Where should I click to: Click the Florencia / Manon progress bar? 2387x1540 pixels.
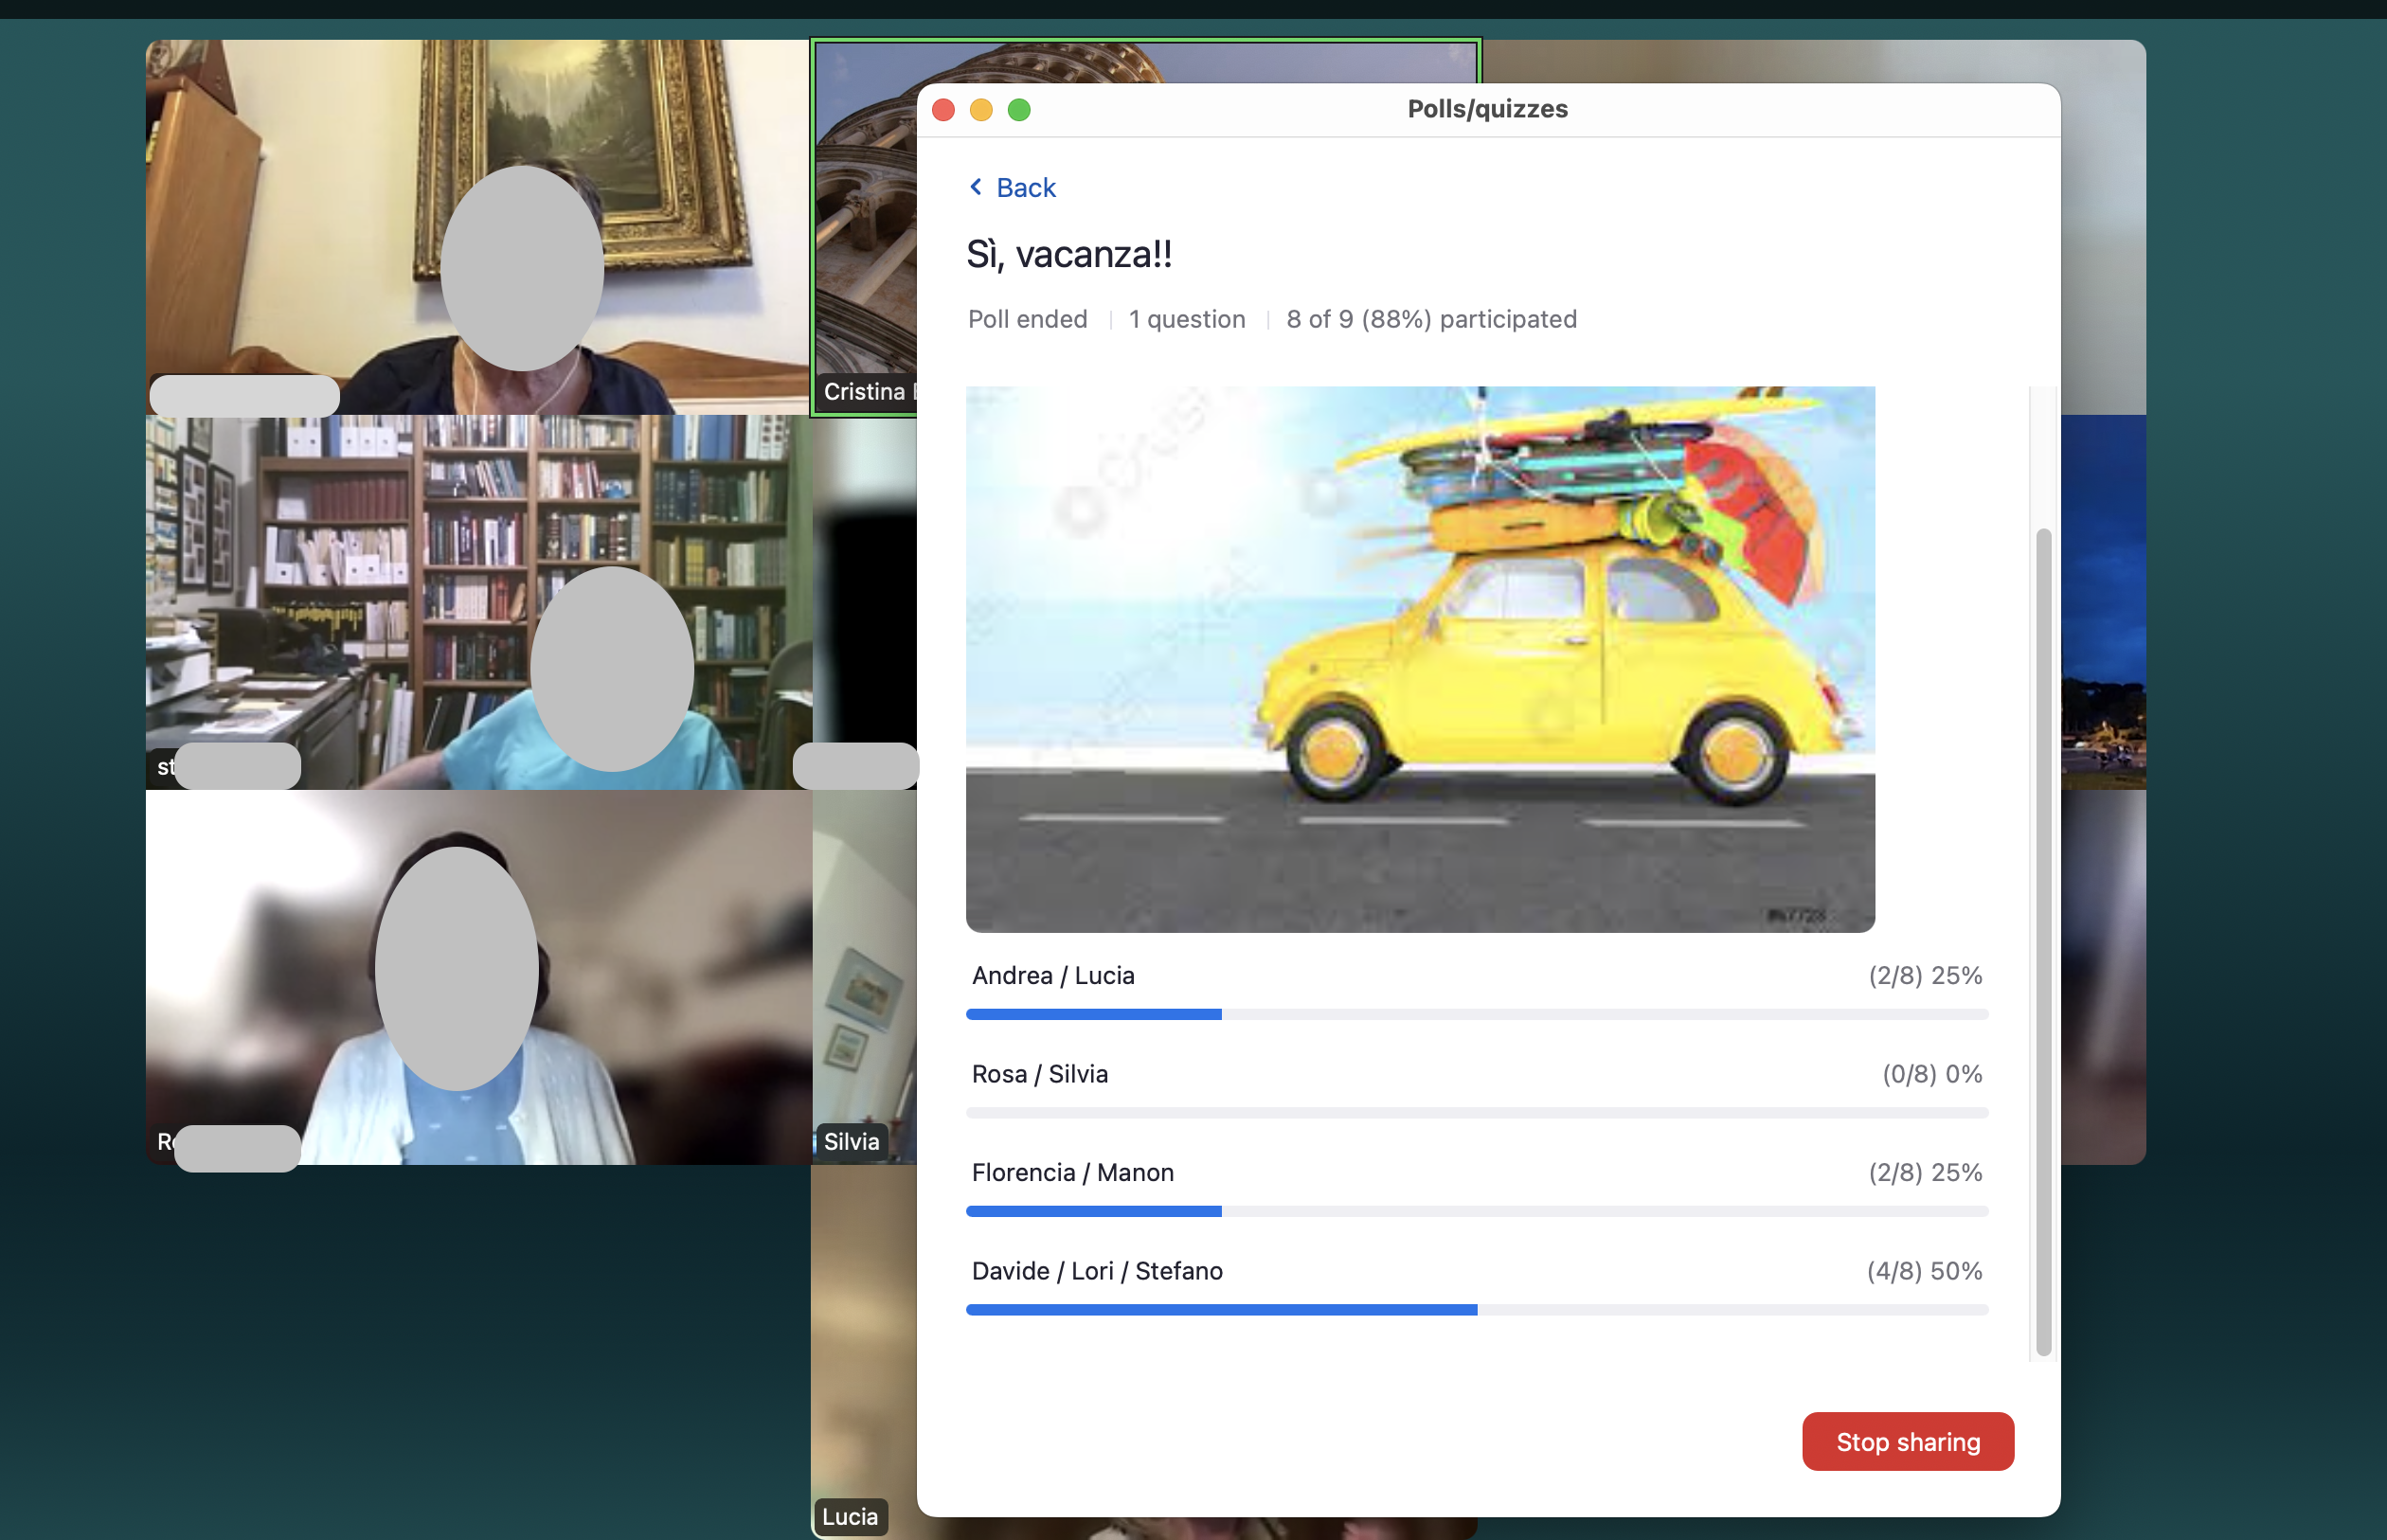pos(1476,1211)
